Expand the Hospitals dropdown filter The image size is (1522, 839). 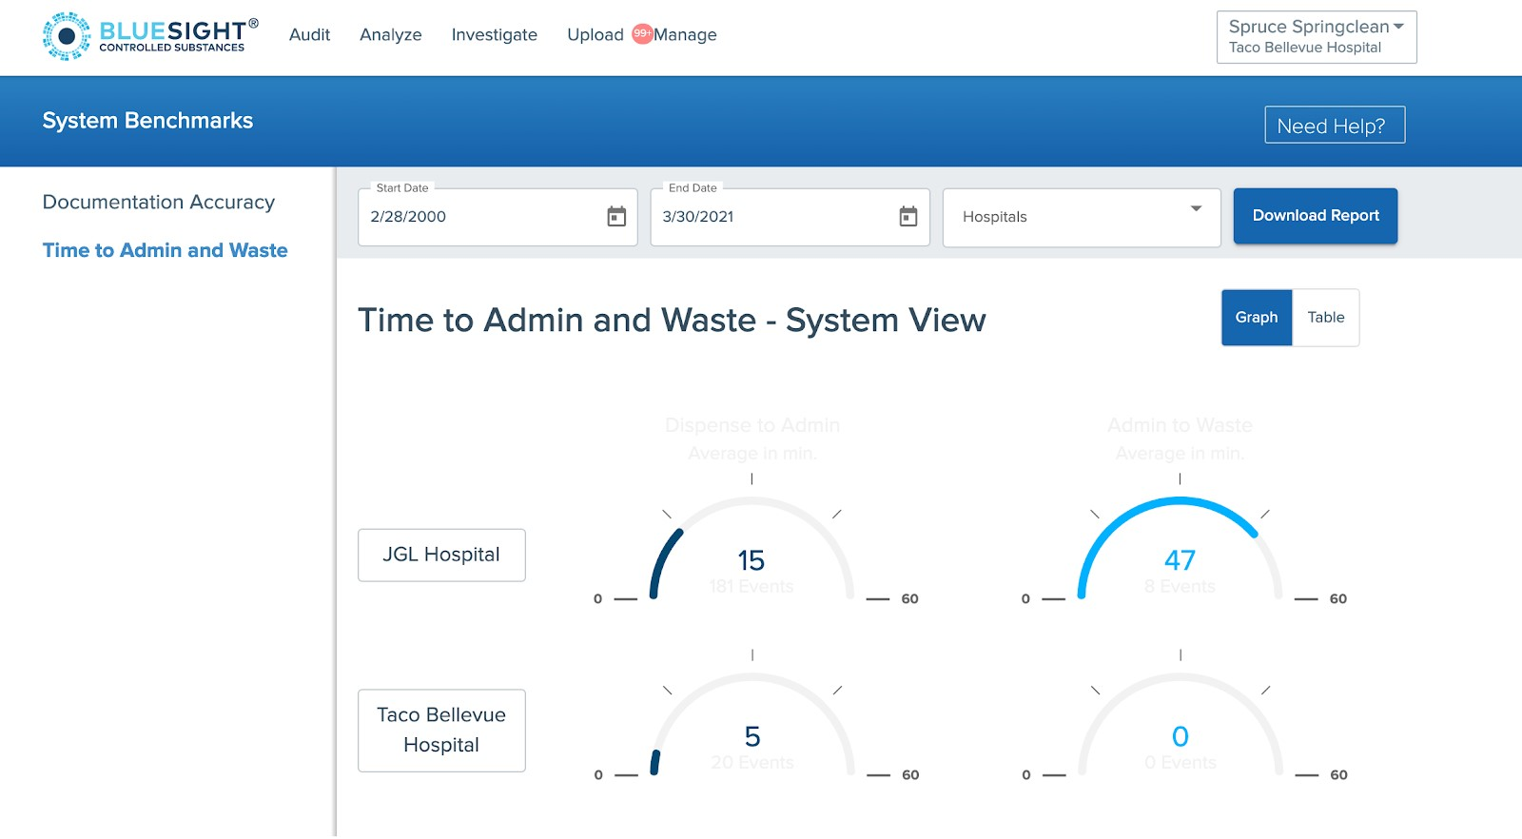(x=1082, y=217)
